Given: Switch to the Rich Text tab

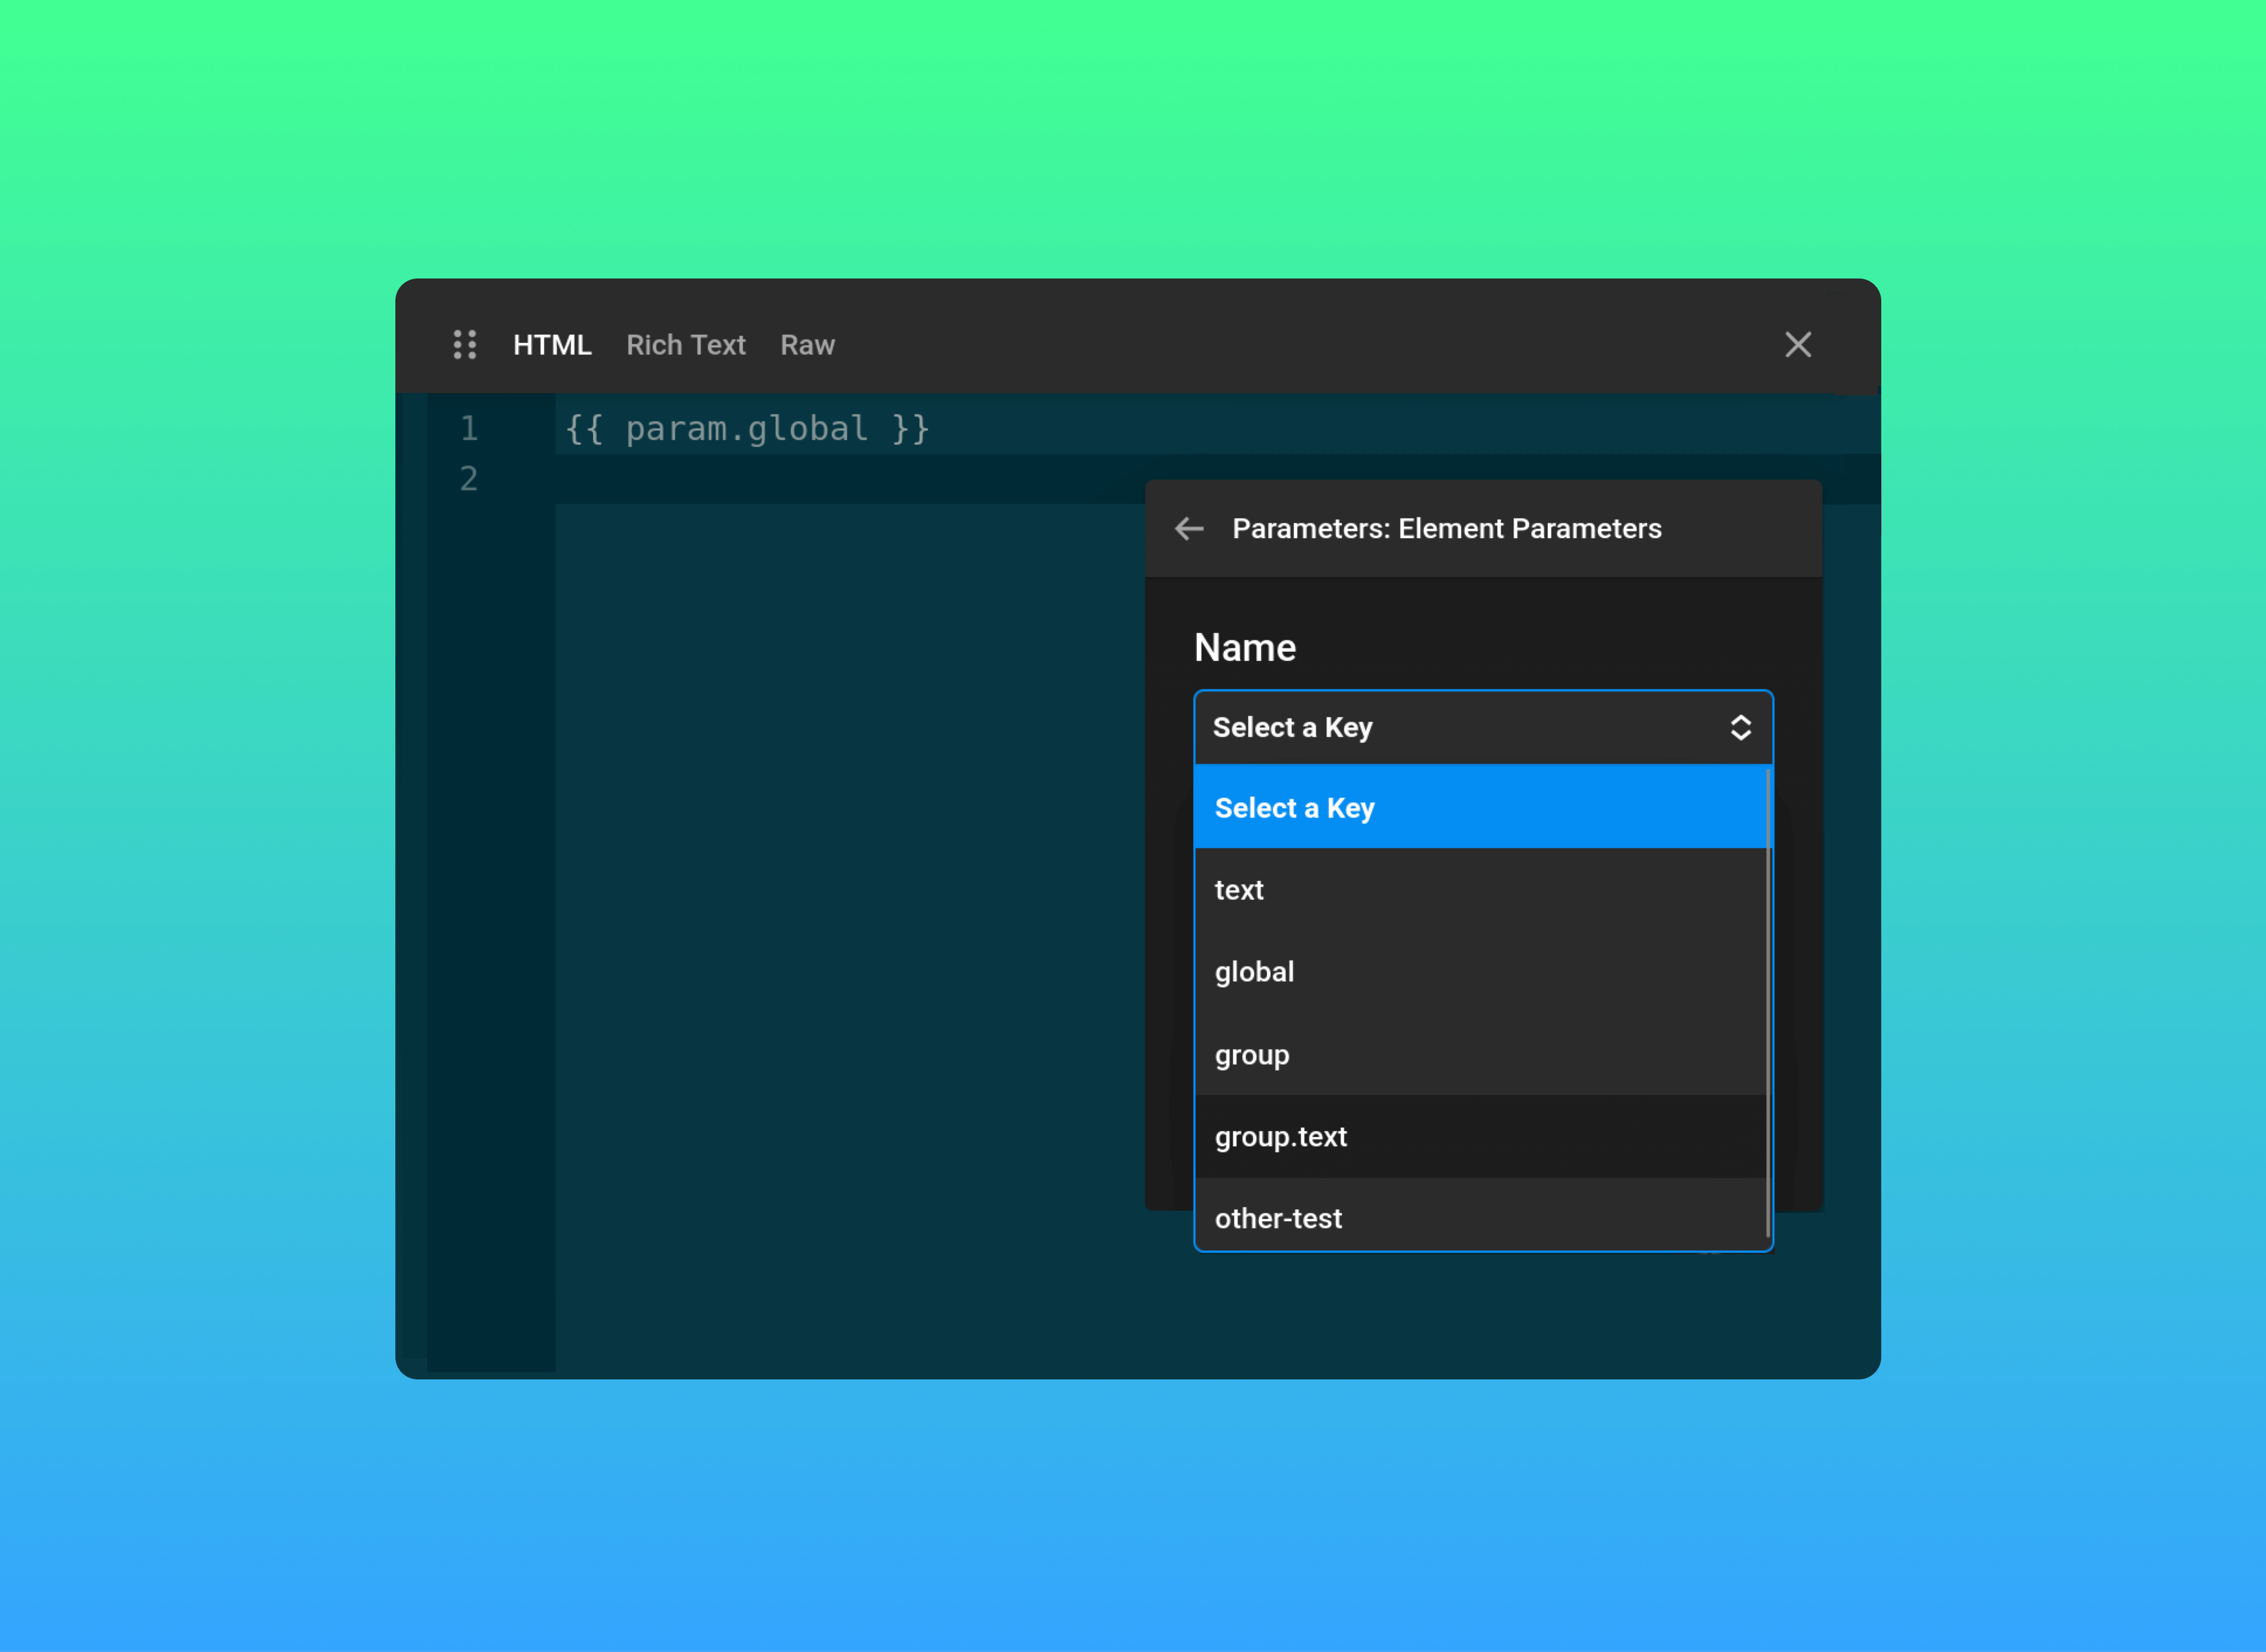Looking at the screenshot, I should click(686, 344).
